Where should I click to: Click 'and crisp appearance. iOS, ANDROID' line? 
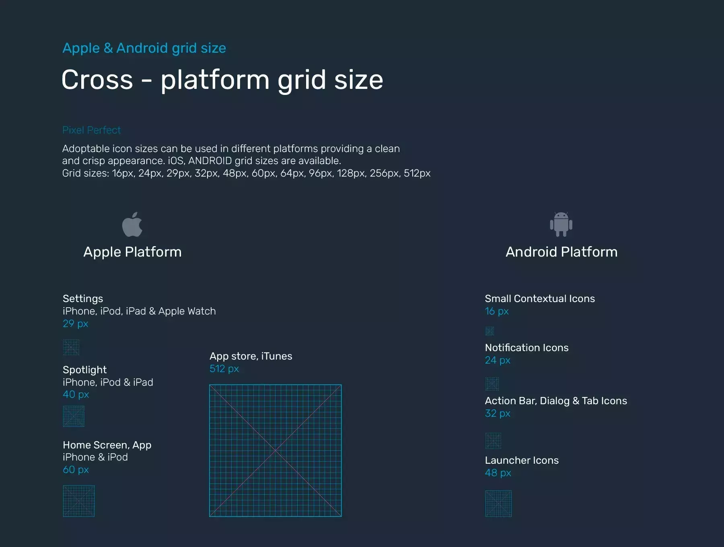coord(202,160)
